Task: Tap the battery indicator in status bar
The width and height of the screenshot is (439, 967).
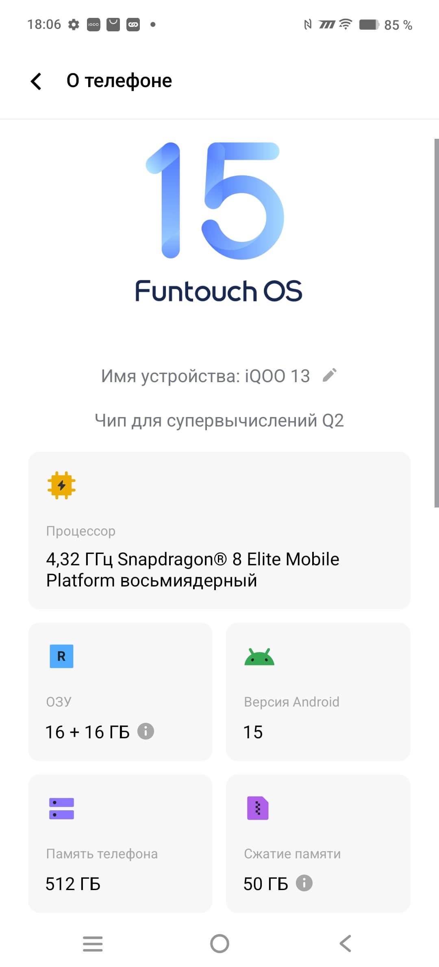Action: 369,25
